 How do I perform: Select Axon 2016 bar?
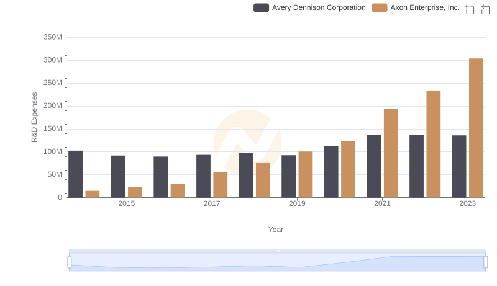point(178,190)
